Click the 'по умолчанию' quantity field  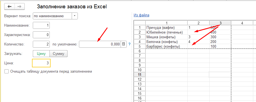100,44
